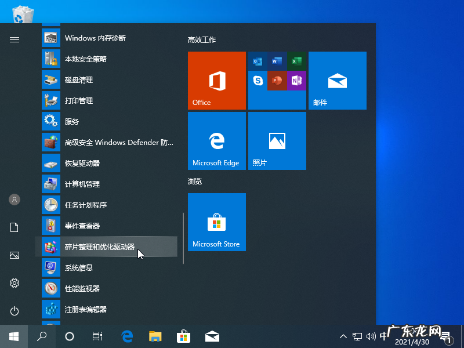Switch input method via 中 indicator
Image resolution: width=464 pixels, height=348 pixels.
click(x=384, y=336)
